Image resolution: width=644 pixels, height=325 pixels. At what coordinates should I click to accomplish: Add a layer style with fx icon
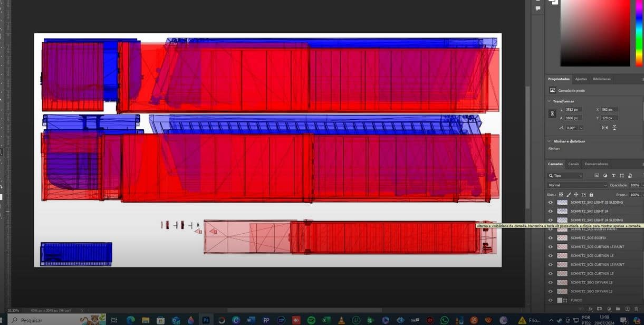(x=590, y=309)
